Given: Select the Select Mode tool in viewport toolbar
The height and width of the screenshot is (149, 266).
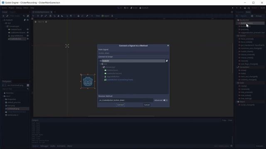Looking at the screenshot, I should (33, 16).
